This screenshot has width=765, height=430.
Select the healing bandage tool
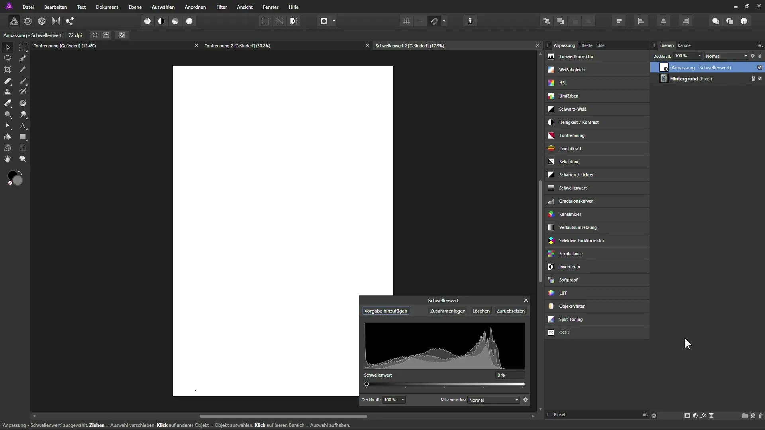(8, 81)
